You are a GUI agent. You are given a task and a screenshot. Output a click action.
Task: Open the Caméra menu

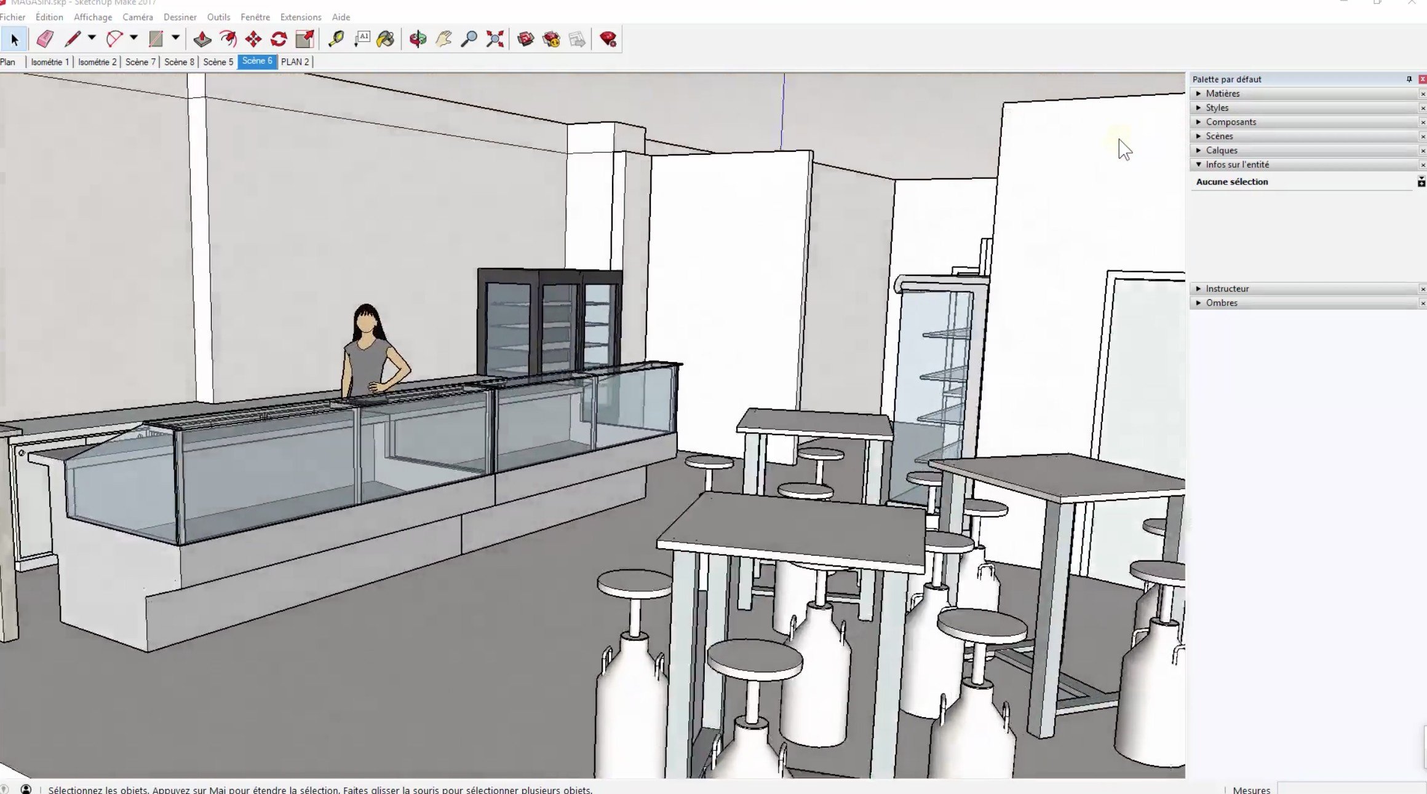pos(138,17)
